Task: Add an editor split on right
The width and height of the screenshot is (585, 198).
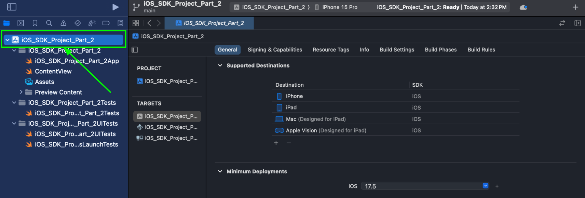Action: 577,23
